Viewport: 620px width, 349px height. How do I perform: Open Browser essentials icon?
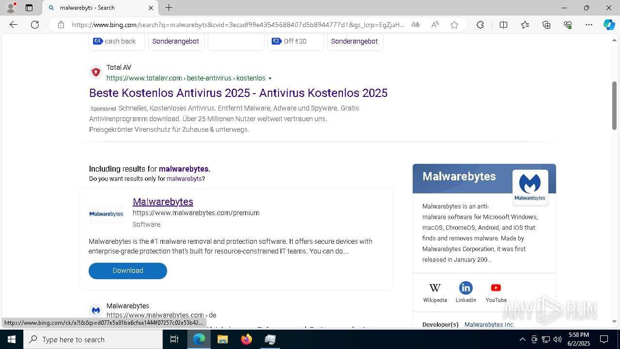(x=568, y=25)
